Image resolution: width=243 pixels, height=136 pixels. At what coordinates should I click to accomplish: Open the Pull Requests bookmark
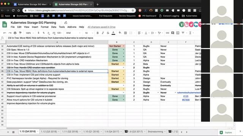(x=106, y=16)
